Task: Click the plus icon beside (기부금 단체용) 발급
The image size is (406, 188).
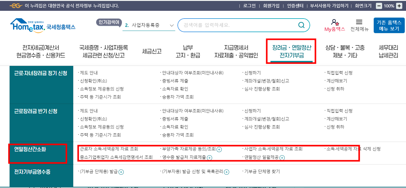Action: tap(121, 172)
